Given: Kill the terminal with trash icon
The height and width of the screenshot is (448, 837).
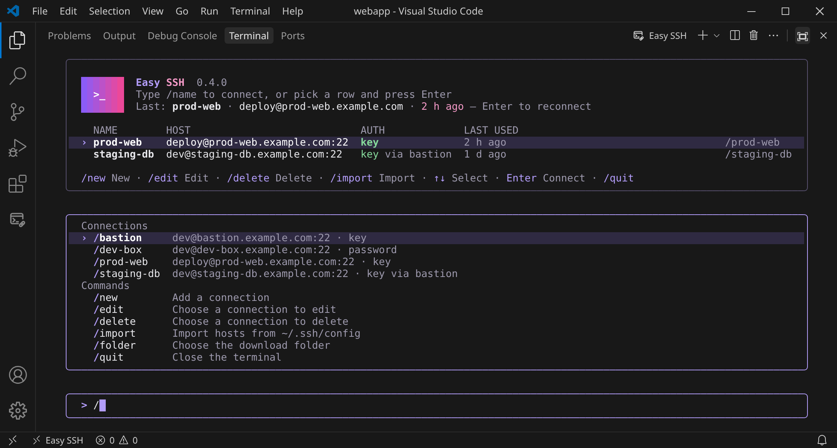Looking at the screenshot, I should pos(754,35).
